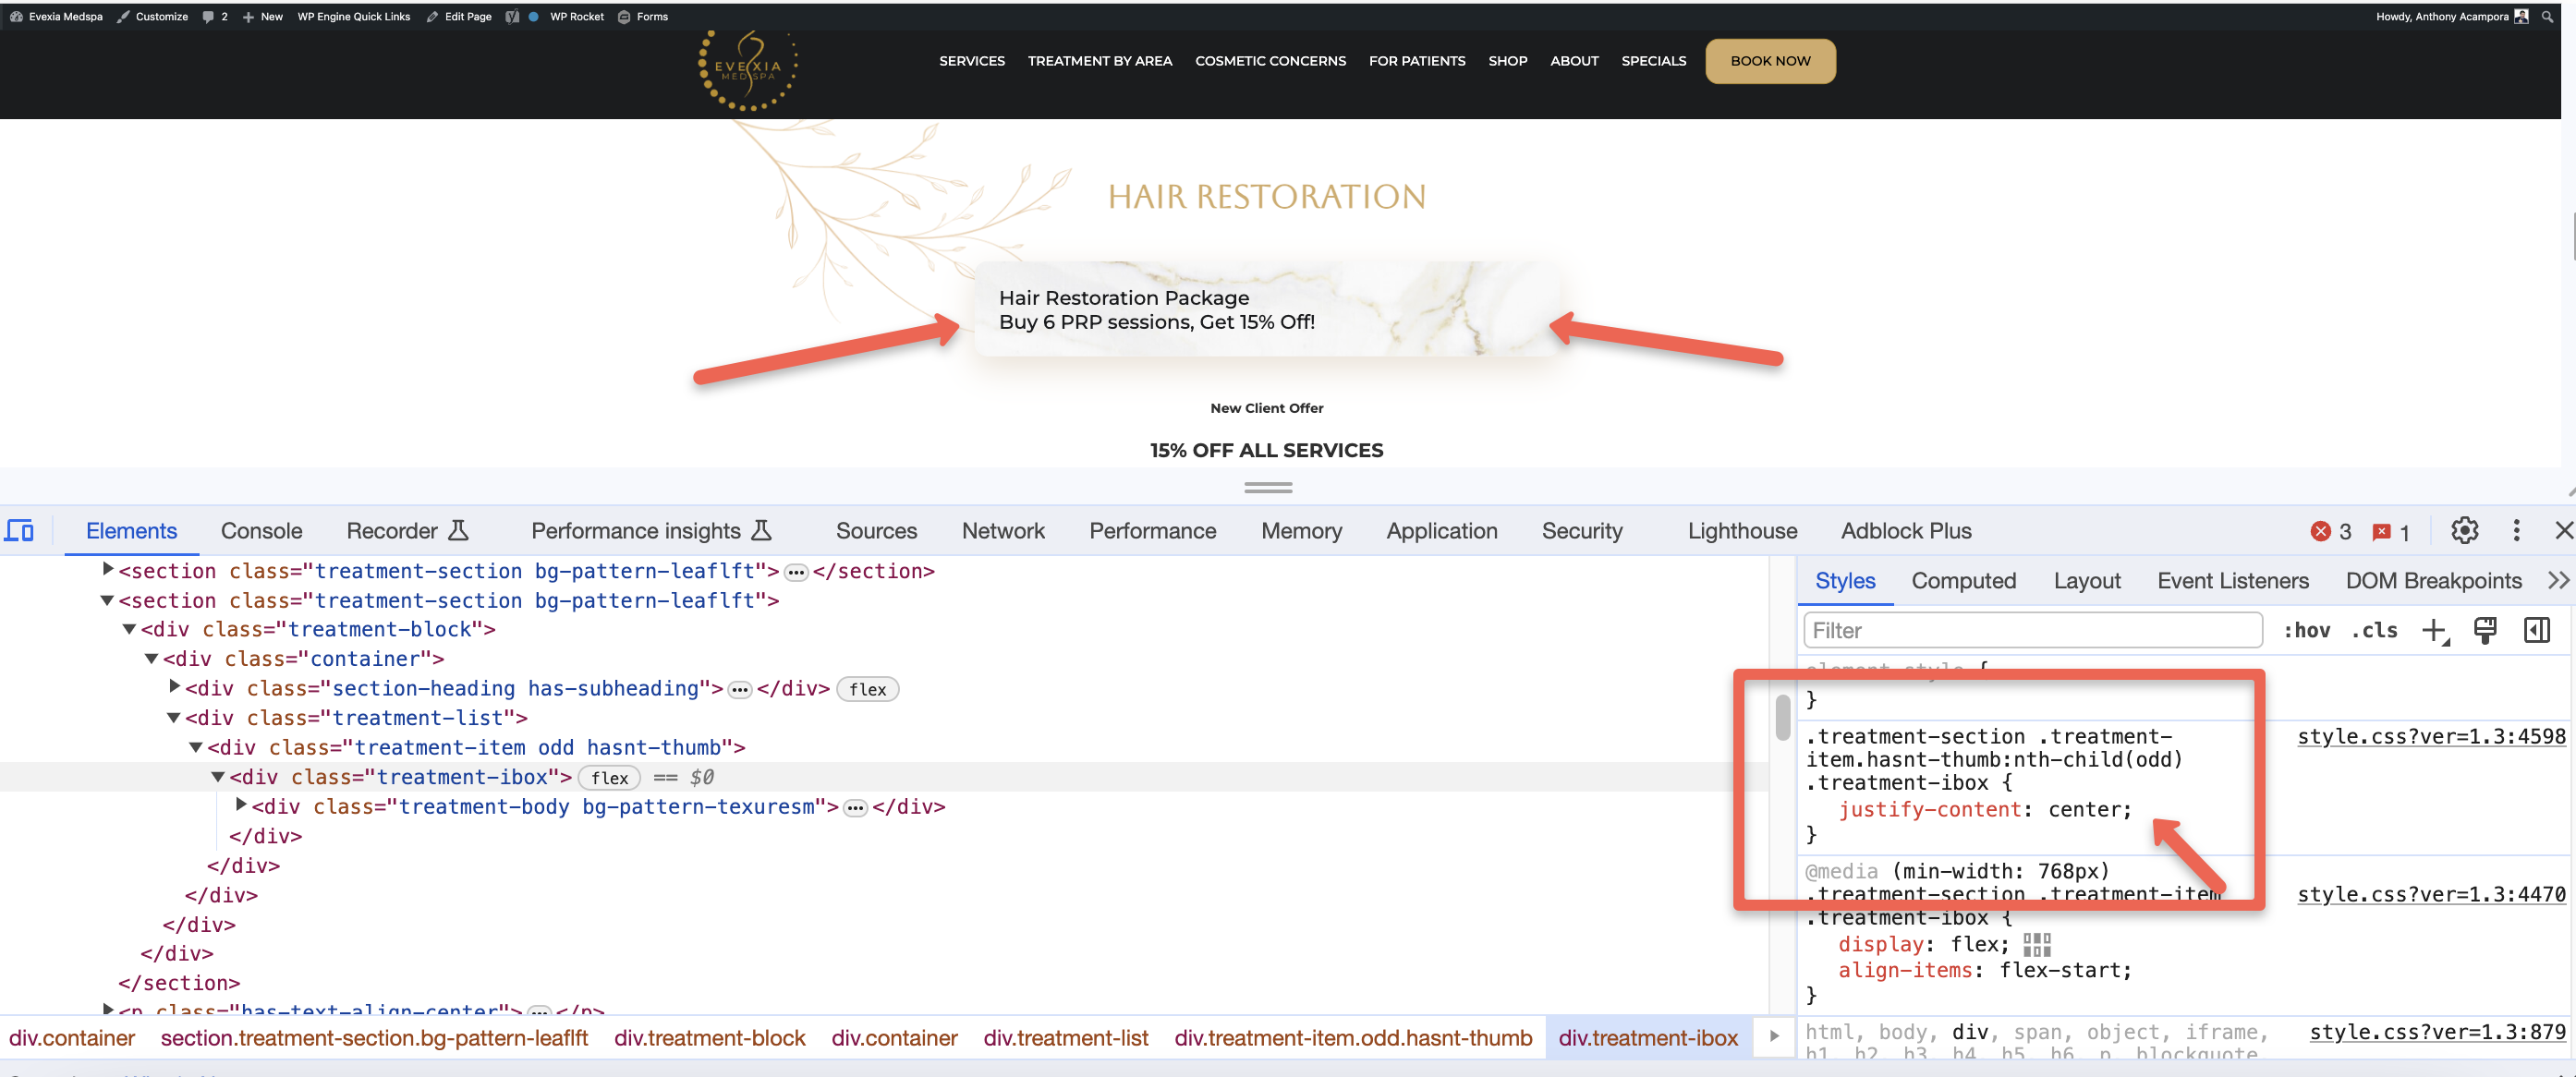Click the rendering emulation paintbrush icon
The image size is (2576, 1077).
[x=2484, y=630]
